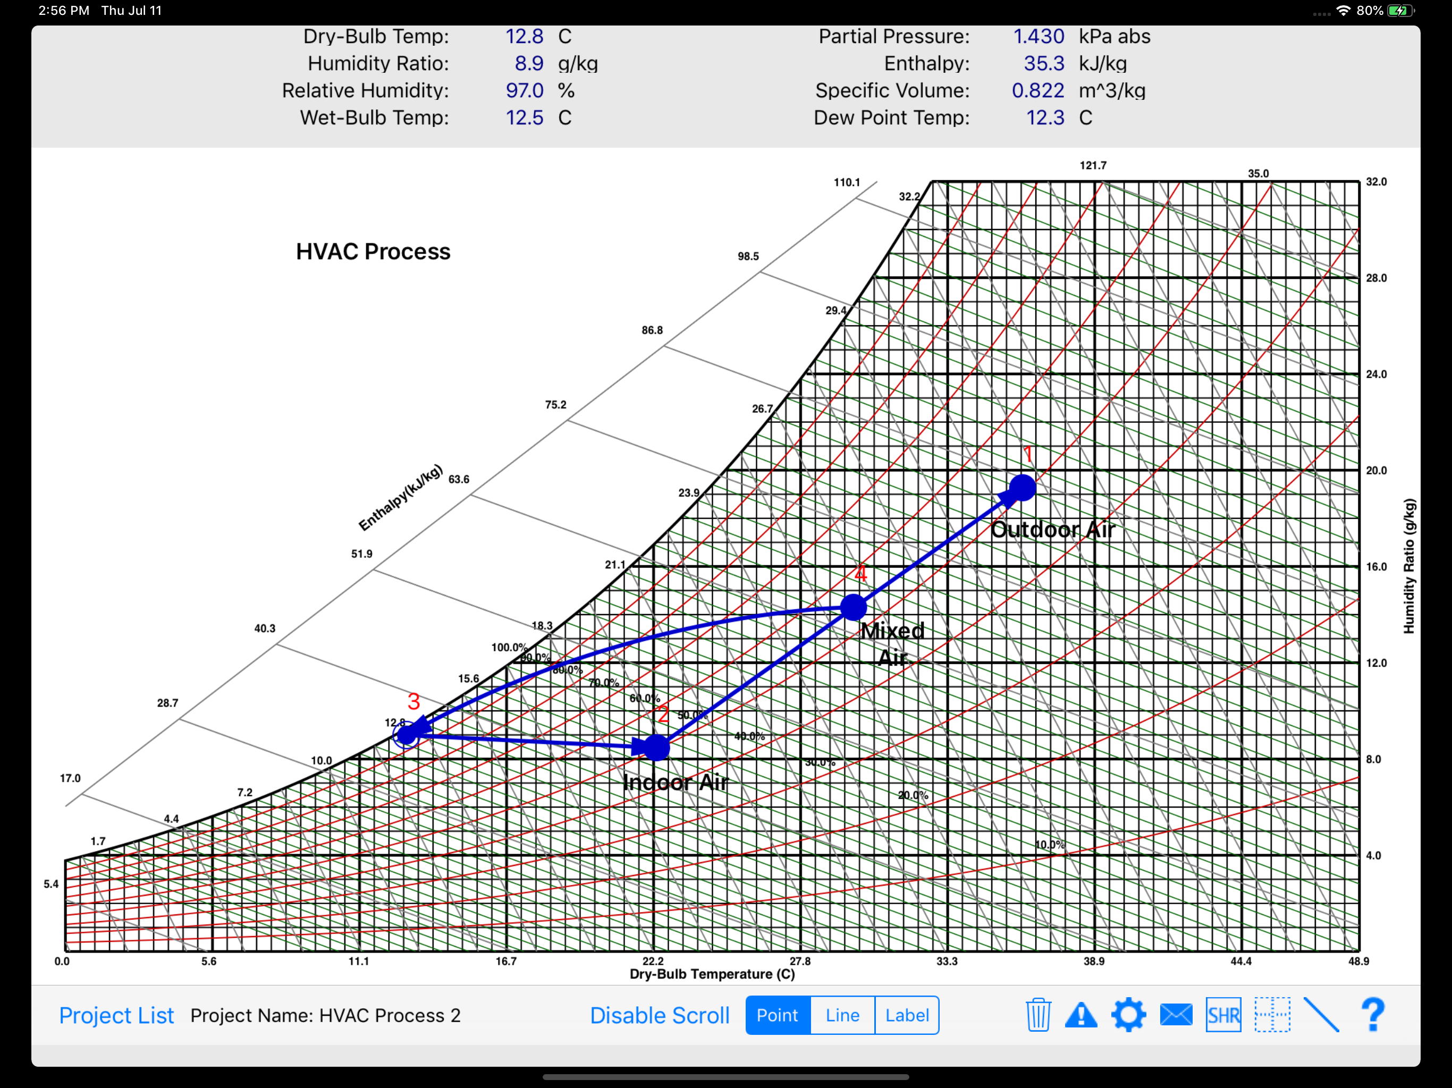Tap the Mixed Air label
The width and height of the screenshot is (1452, 1088).
892,644
